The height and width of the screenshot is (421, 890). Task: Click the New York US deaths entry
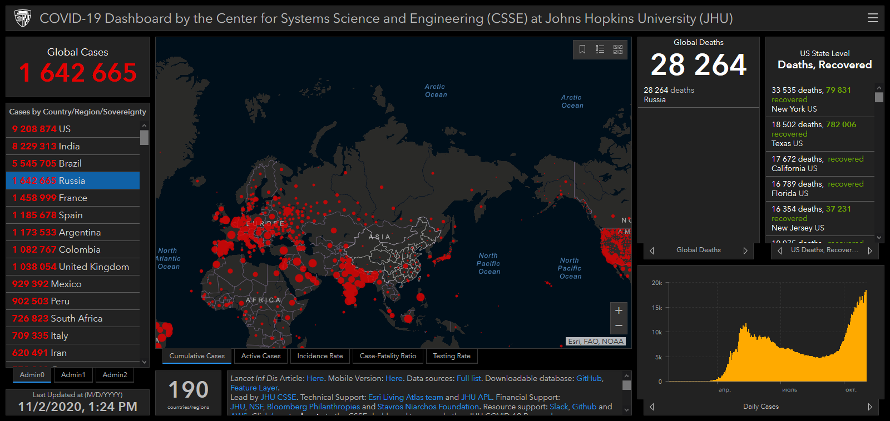(820, 99)
